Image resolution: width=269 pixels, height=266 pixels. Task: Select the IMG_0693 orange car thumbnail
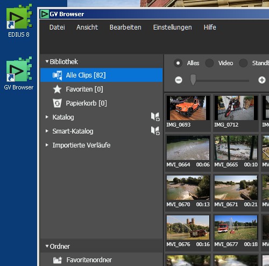188,108
